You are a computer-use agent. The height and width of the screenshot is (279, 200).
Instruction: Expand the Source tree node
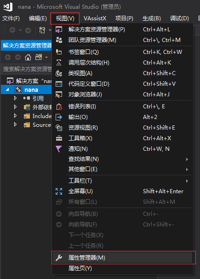(15, 125)
